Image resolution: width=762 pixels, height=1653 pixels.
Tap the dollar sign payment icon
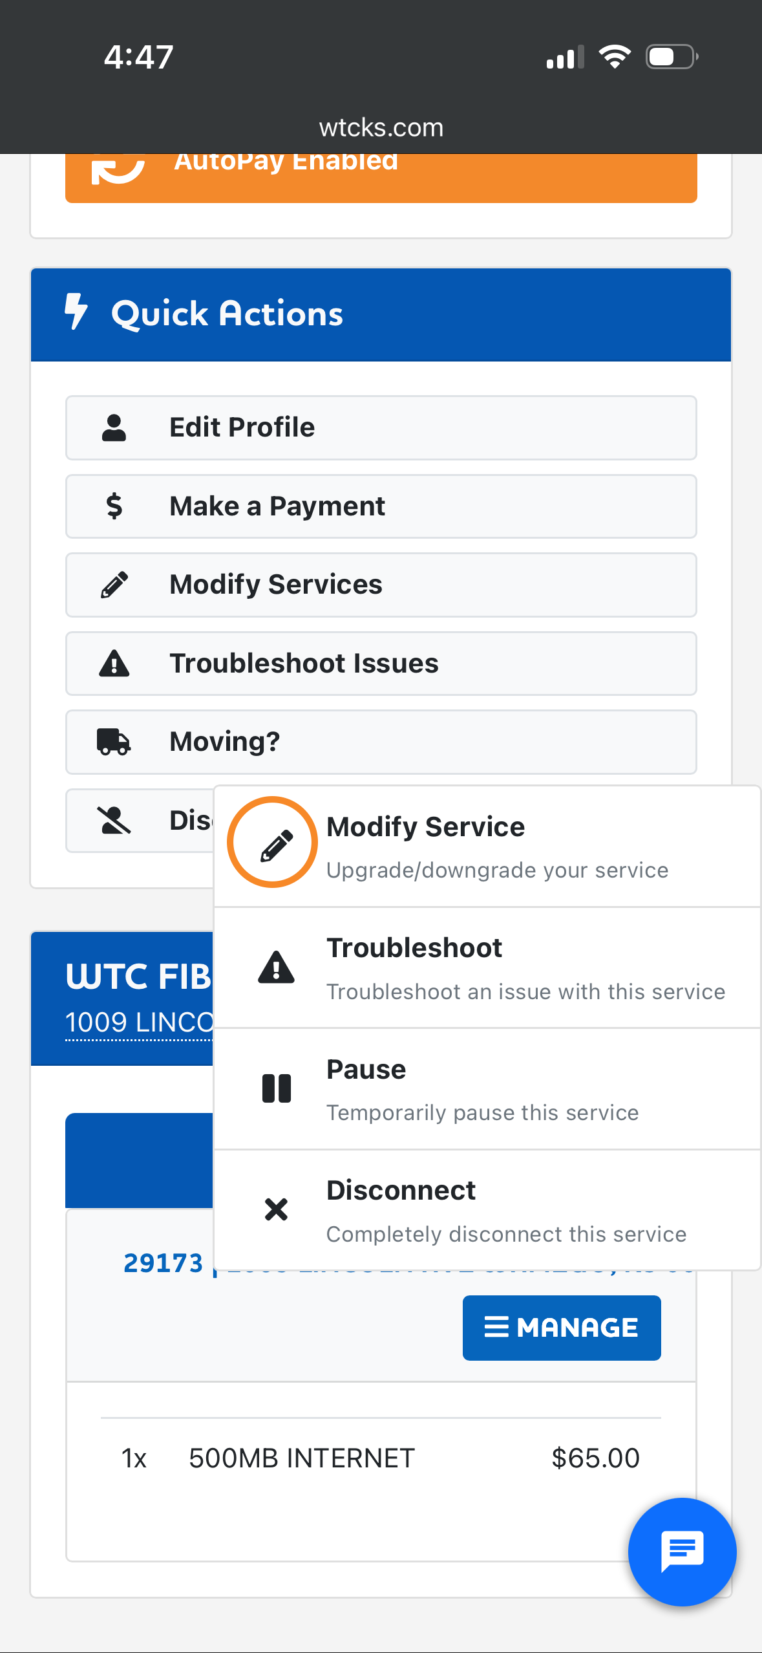pos(114,506)
